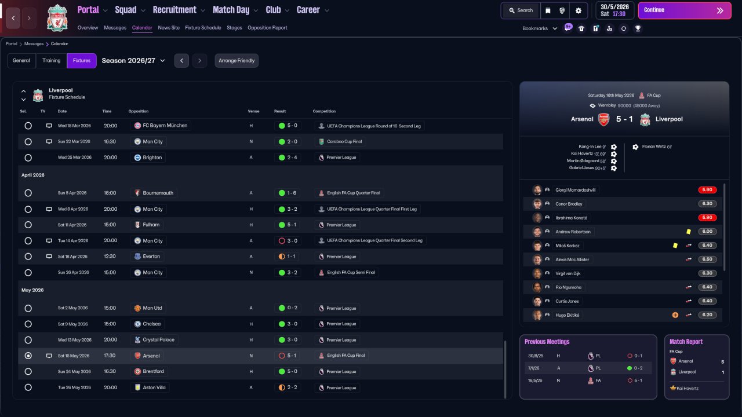Click the Continue button
742x417 pixels.
(685, 10)
